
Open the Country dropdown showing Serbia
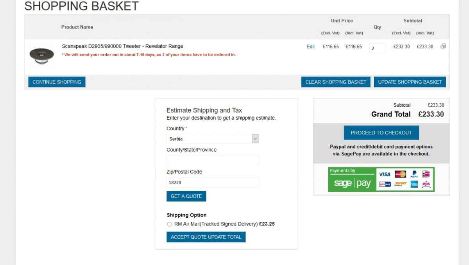[213, 139]
